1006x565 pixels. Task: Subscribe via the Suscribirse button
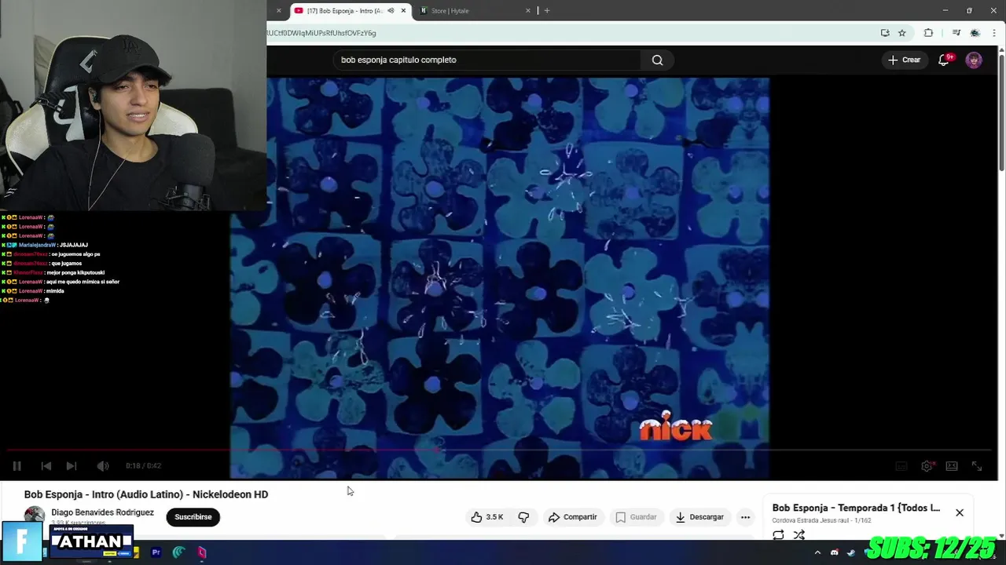click(193, 517)
